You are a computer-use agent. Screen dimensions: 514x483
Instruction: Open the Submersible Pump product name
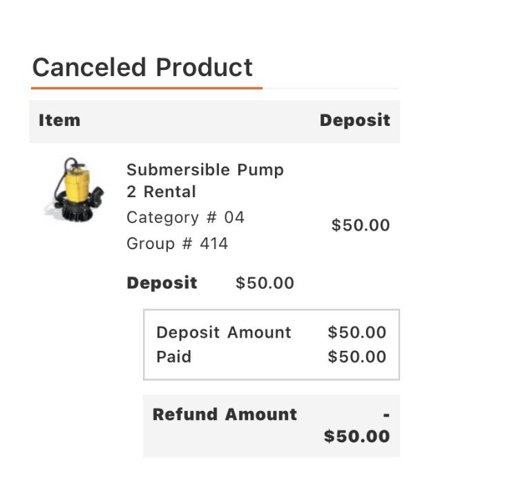tap(205, 170)
